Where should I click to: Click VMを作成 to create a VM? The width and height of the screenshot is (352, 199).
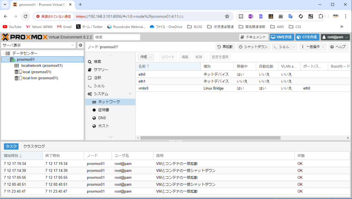[x=281, y=37]
